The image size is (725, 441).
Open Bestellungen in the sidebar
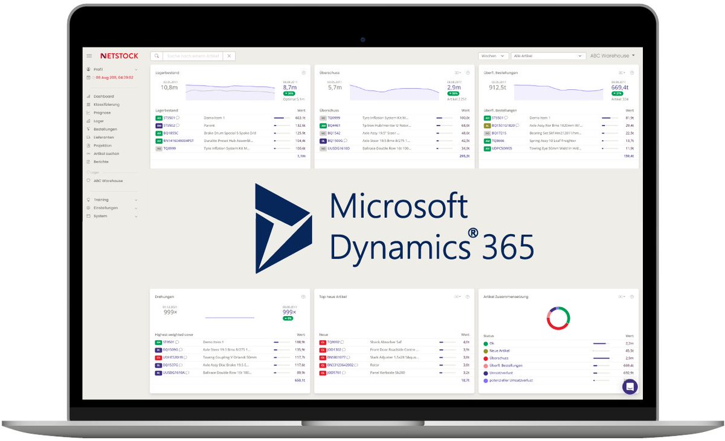(x=105, y=129)
